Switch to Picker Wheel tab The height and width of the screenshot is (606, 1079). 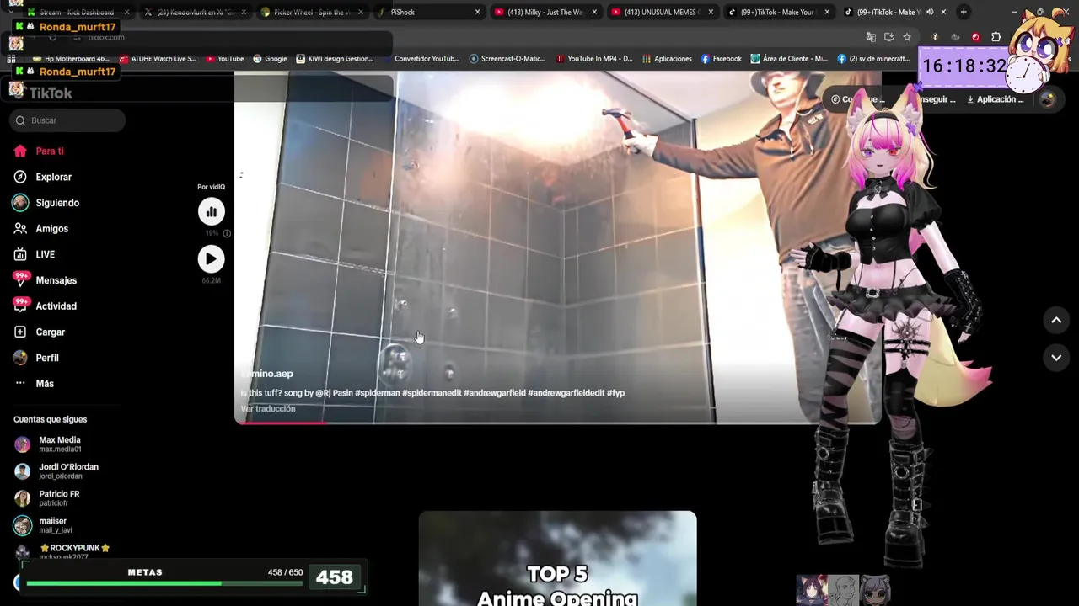click(x=312, y=13)
